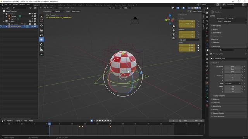Enable the X-Axis Mirror checkbox
The image size is (248, 139).
click(x=212, y=33)
